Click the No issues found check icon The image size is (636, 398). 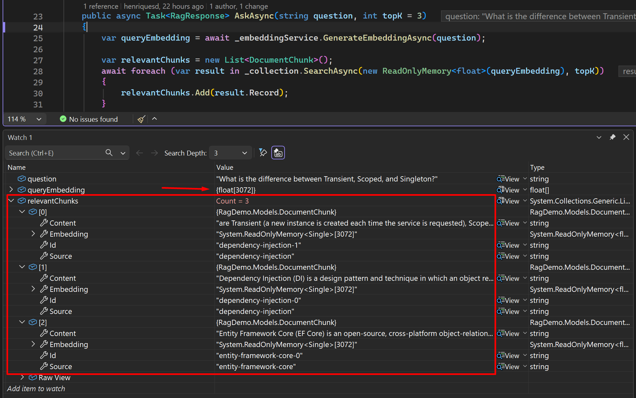(63, 119)
